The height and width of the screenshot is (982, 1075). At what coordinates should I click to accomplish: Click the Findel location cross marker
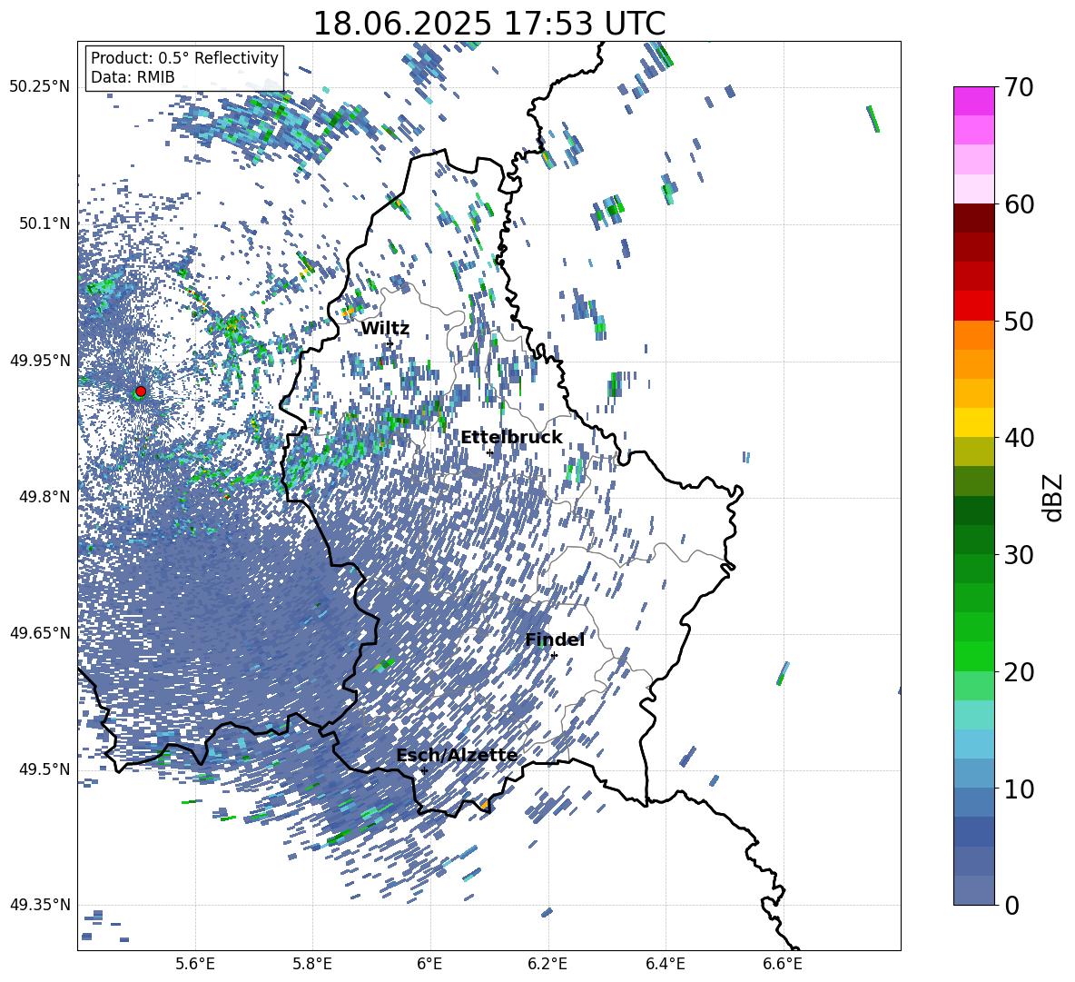coord(554,656)
